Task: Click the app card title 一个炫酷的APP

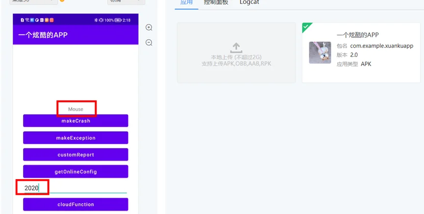Action: 357,35
